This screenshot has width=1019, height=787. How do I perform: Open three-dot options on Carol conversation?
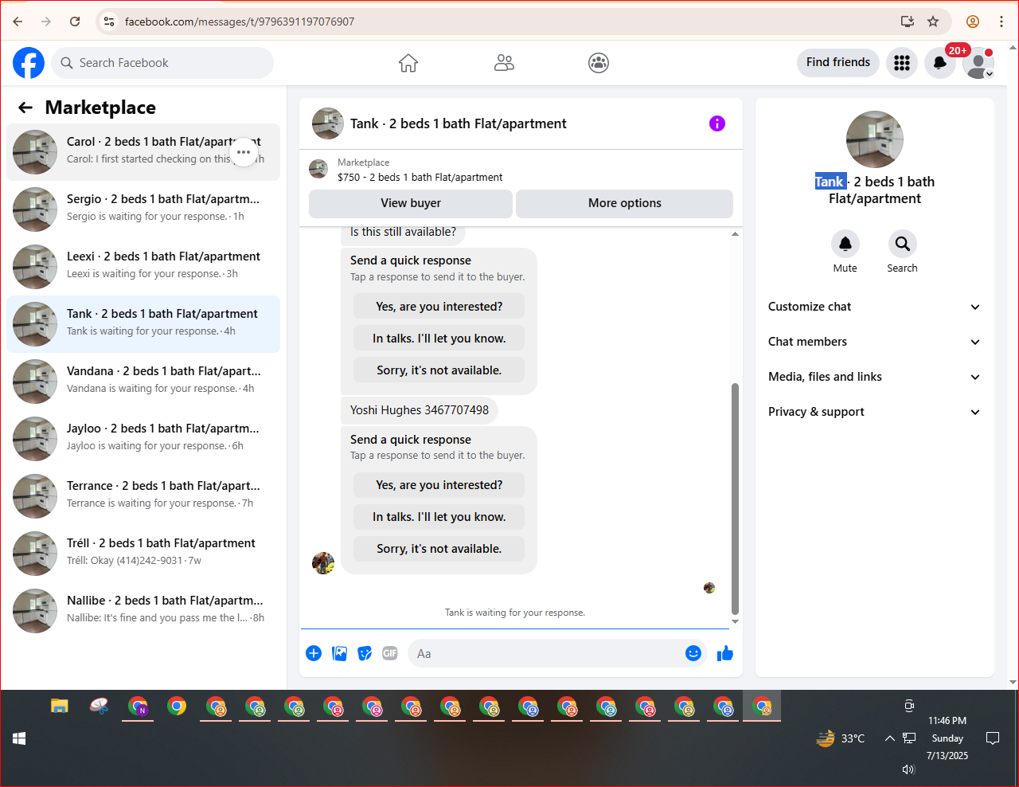244,152
